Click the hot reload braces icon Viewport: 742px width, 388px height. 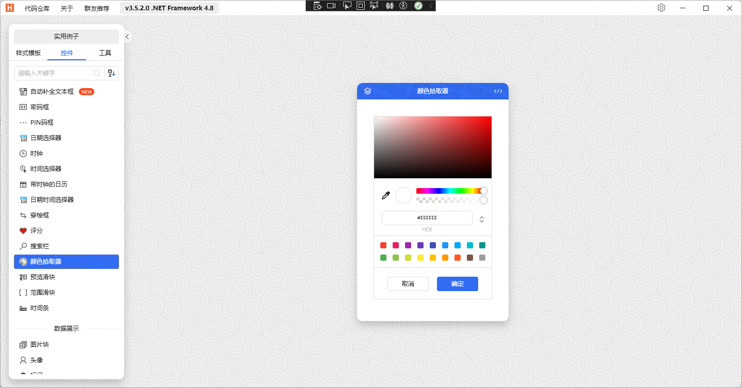point(390,6)
